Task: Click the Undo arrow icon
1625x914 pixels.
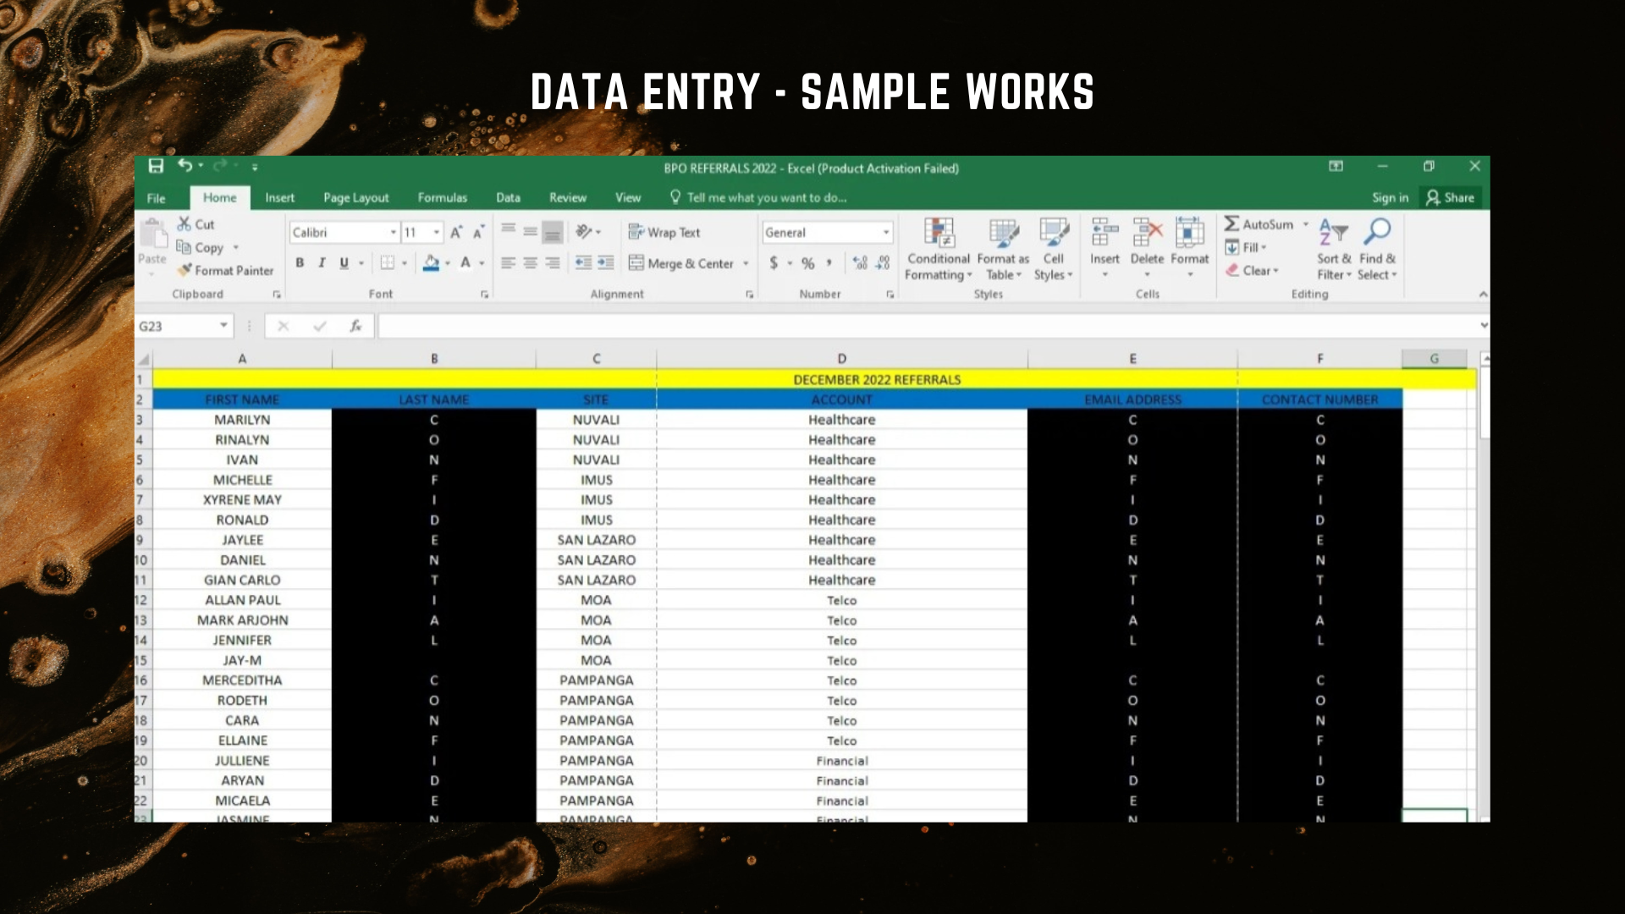Action: pos(185,166)
